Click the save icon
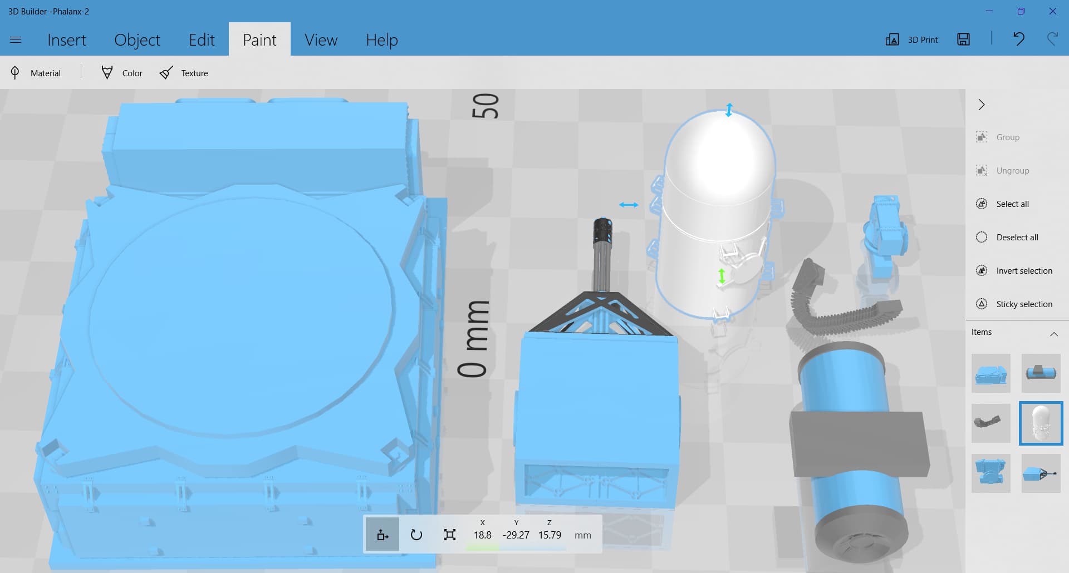Image resolution: width=1069 pixels, height=573 pixels. point(963,39)
